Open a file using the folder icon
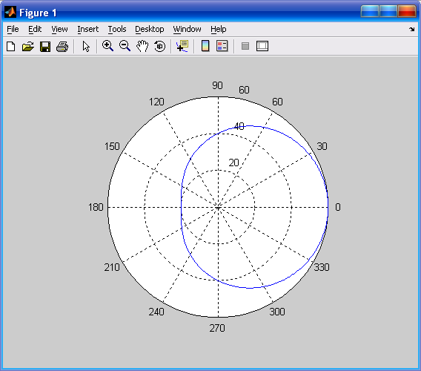421x371 pixels. pos(28,46)
